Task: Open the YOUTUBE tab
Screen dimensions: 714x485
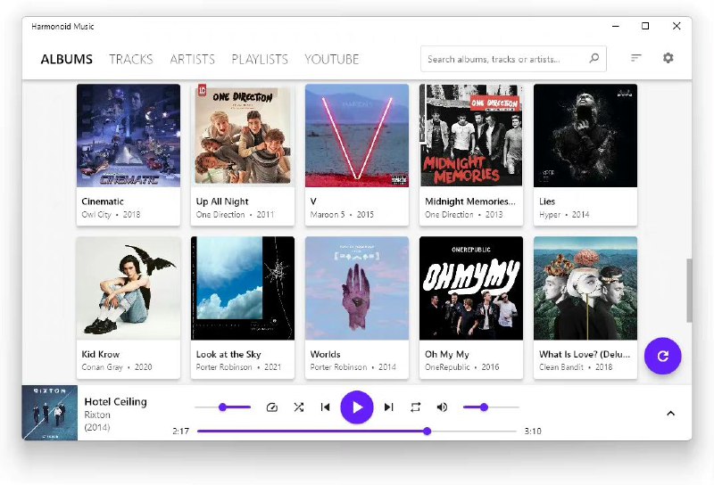Action: [331, 59]
